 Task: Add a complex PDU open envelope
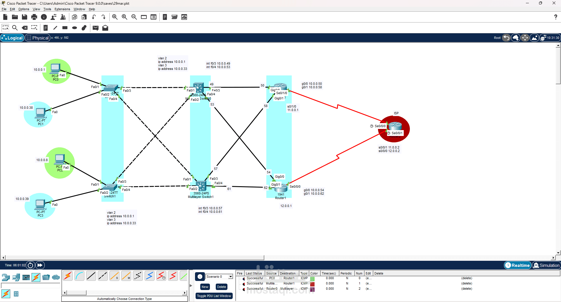point(105,28)
